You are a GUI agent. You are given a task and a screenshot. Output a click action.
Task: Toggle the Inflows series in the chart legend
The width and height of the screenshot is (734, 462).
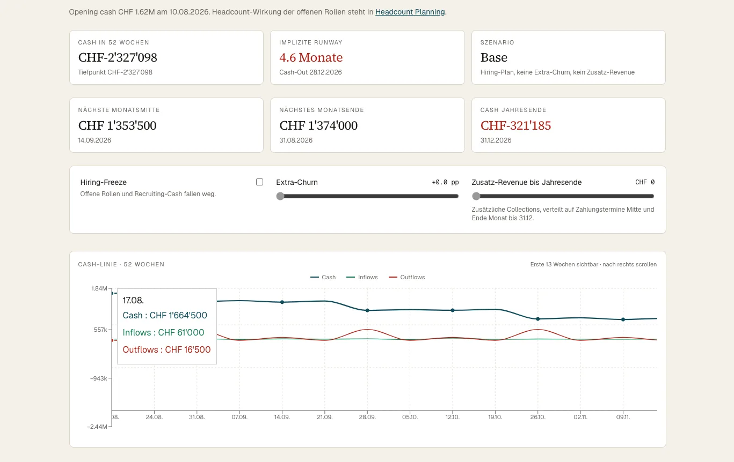tap(362, 277)
